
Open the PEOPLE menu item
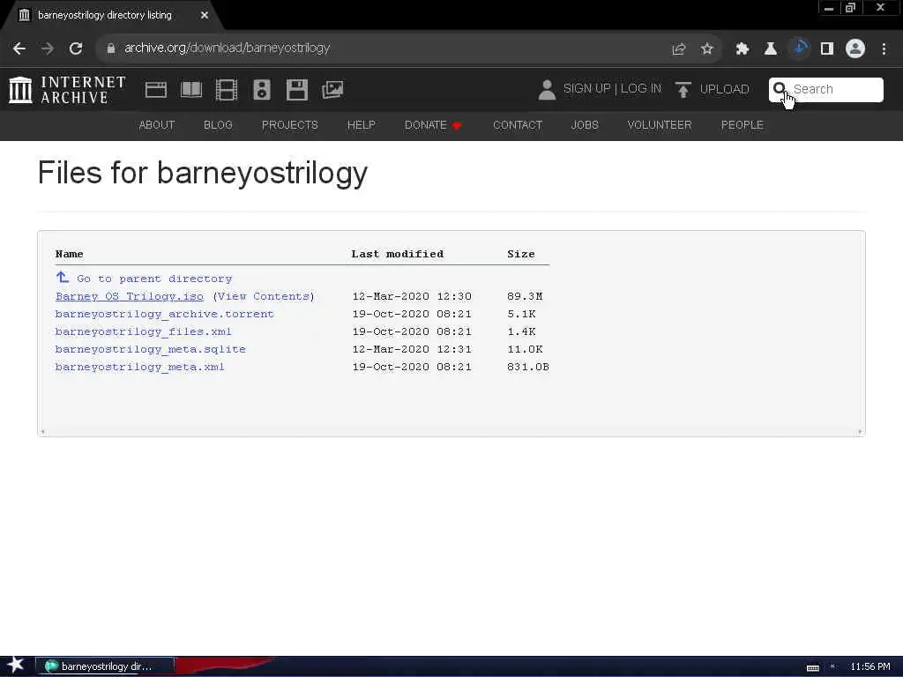click(742, 125)
